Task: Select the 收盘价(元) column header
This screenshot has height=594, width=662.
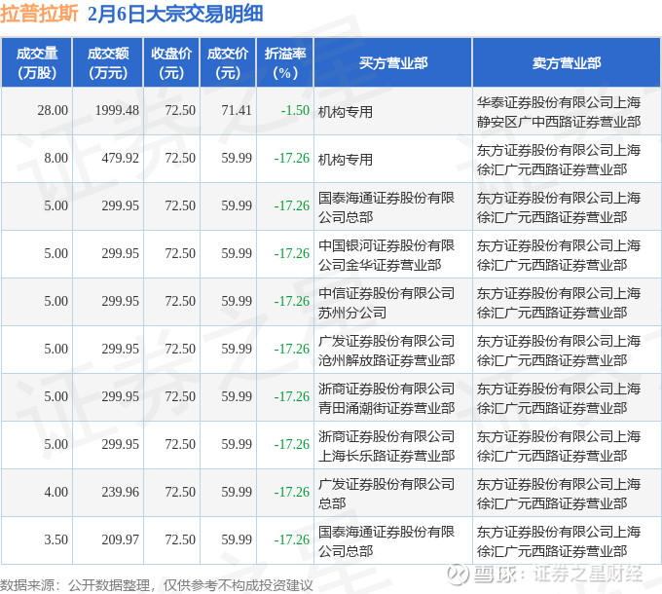Action: 171,62
